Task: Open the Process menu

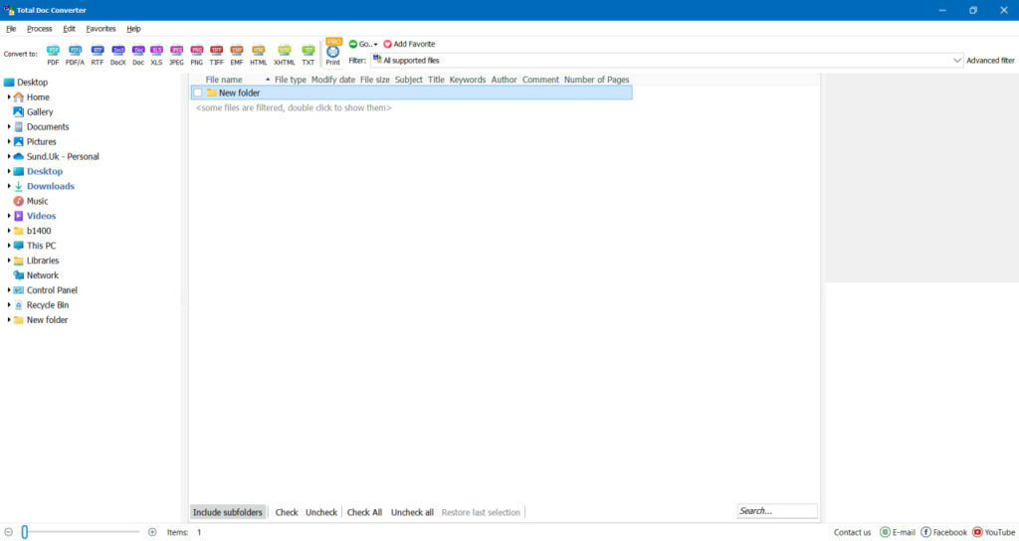Action: [x=39, y=29]
